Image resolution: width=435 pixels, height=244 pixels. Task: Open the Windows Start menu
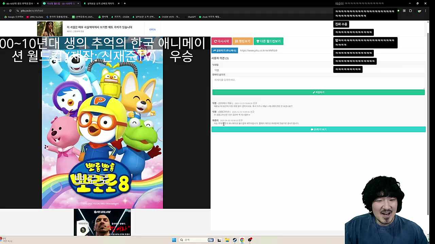pyautogui.click(x=174, y=240)
